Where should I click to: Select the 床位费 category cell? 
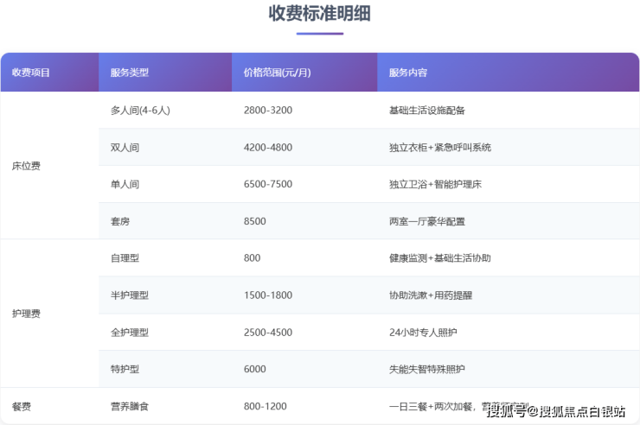tap(26, 166)
